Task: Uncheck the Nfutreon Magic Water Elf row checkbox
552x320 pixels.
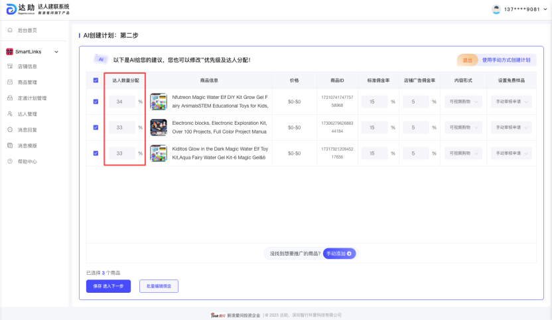Action: pyautogui.click(x=96, y=102)
